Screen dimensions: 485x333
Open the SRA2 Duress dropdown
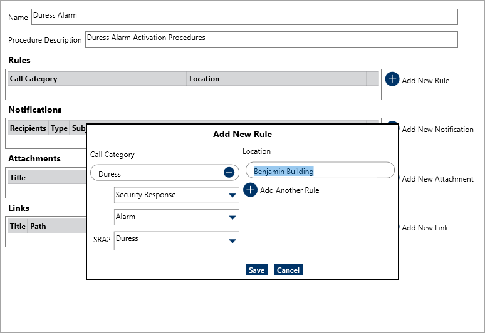tap(232, 240)
